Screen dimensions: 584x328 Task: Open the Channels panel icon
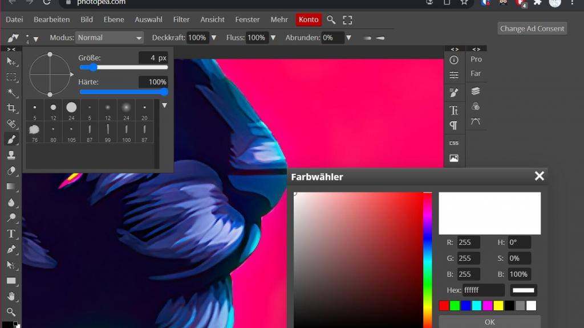coord(475,106)
